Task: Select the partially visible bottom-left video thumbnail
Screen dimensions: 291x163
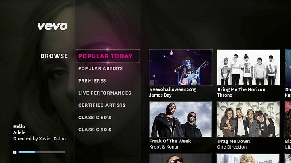Action: (180, 158)
